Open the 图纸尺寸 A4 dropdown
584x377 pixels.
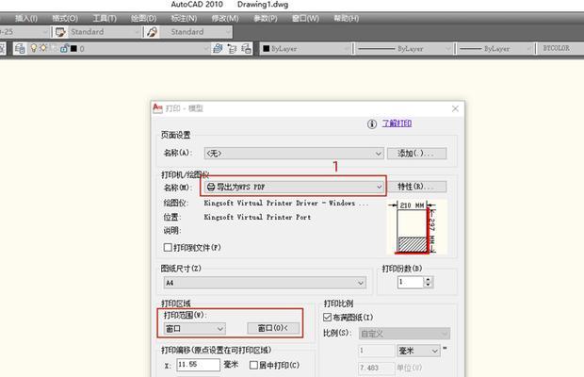tap(265, 283)
